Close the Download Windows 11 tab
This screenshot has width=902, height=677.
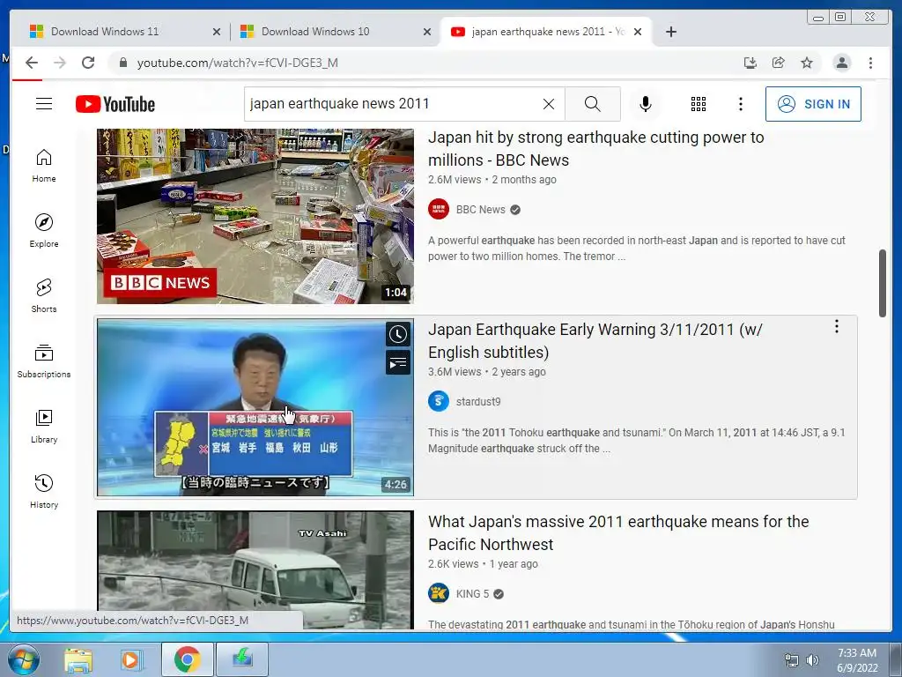pyautogui.click(x=217, y=32)
